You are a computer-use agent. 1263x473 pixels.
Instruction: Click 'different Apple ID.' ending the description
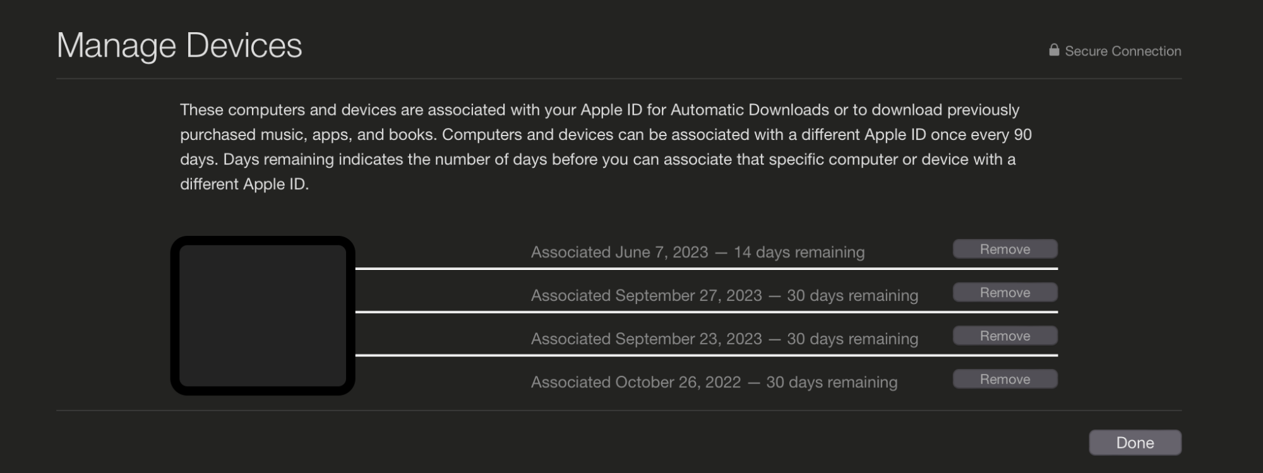tap(244, 184)
